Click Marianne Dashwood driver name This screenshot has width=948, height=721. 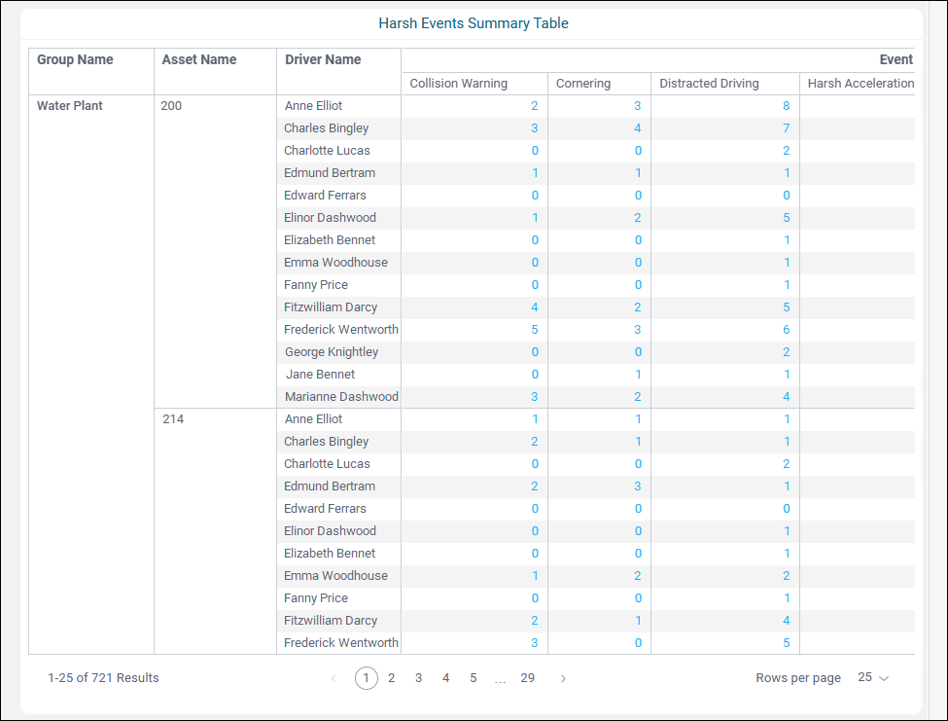tap(341, 397)
